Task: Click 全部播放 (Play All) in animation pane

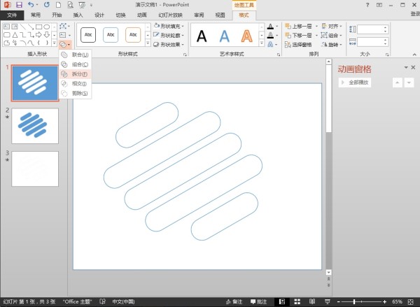Action: pyautogui.click(x=357, y=83)
